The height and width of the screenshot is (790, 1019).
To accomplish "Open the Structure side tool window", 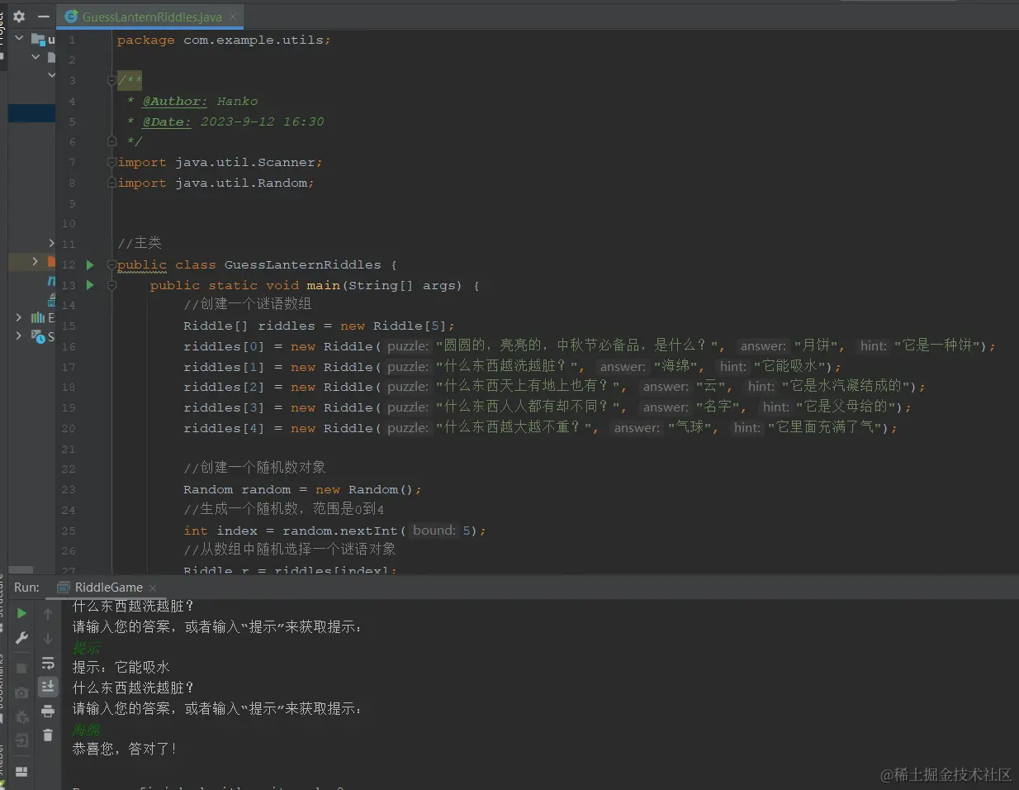I will click(x=2, y=602).
